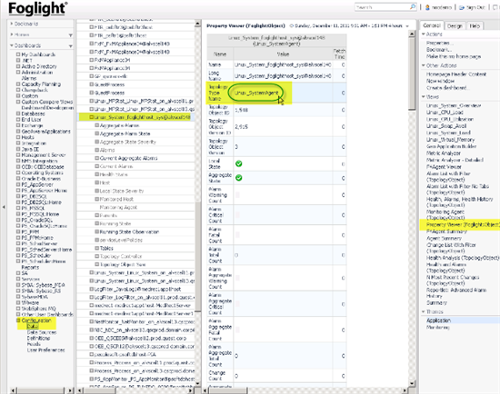Open the FxAgent Viewer view
The width and height of the screenshot is (500, 394).
(x=444, y=166)
